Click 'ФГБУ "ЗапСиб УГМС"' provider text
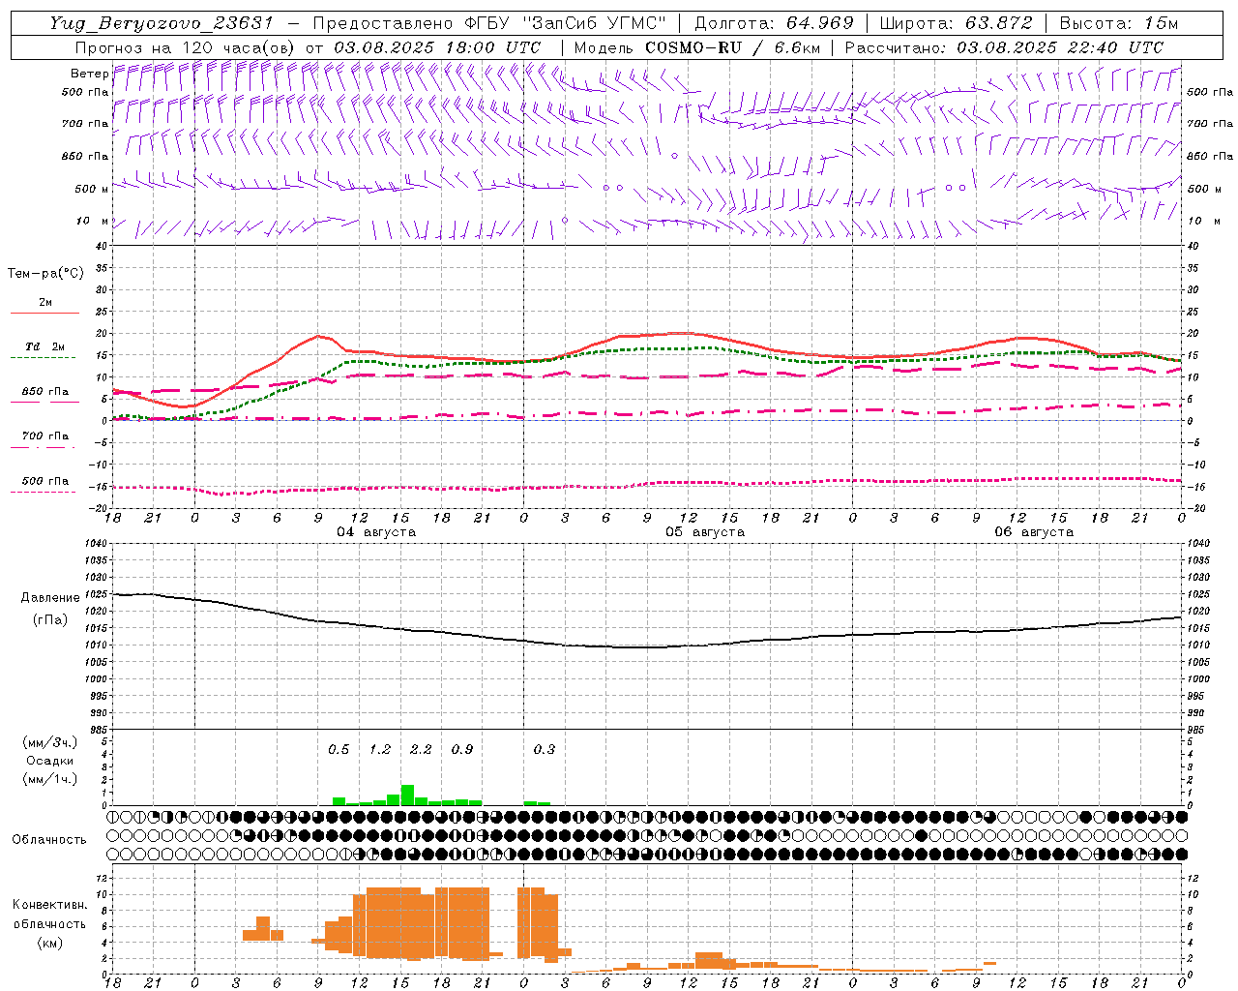Screen dimensions: 1238x991 pyautogui.click(x=567, y=23)
